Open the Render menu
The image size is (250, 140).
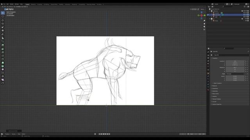[12, 4]
